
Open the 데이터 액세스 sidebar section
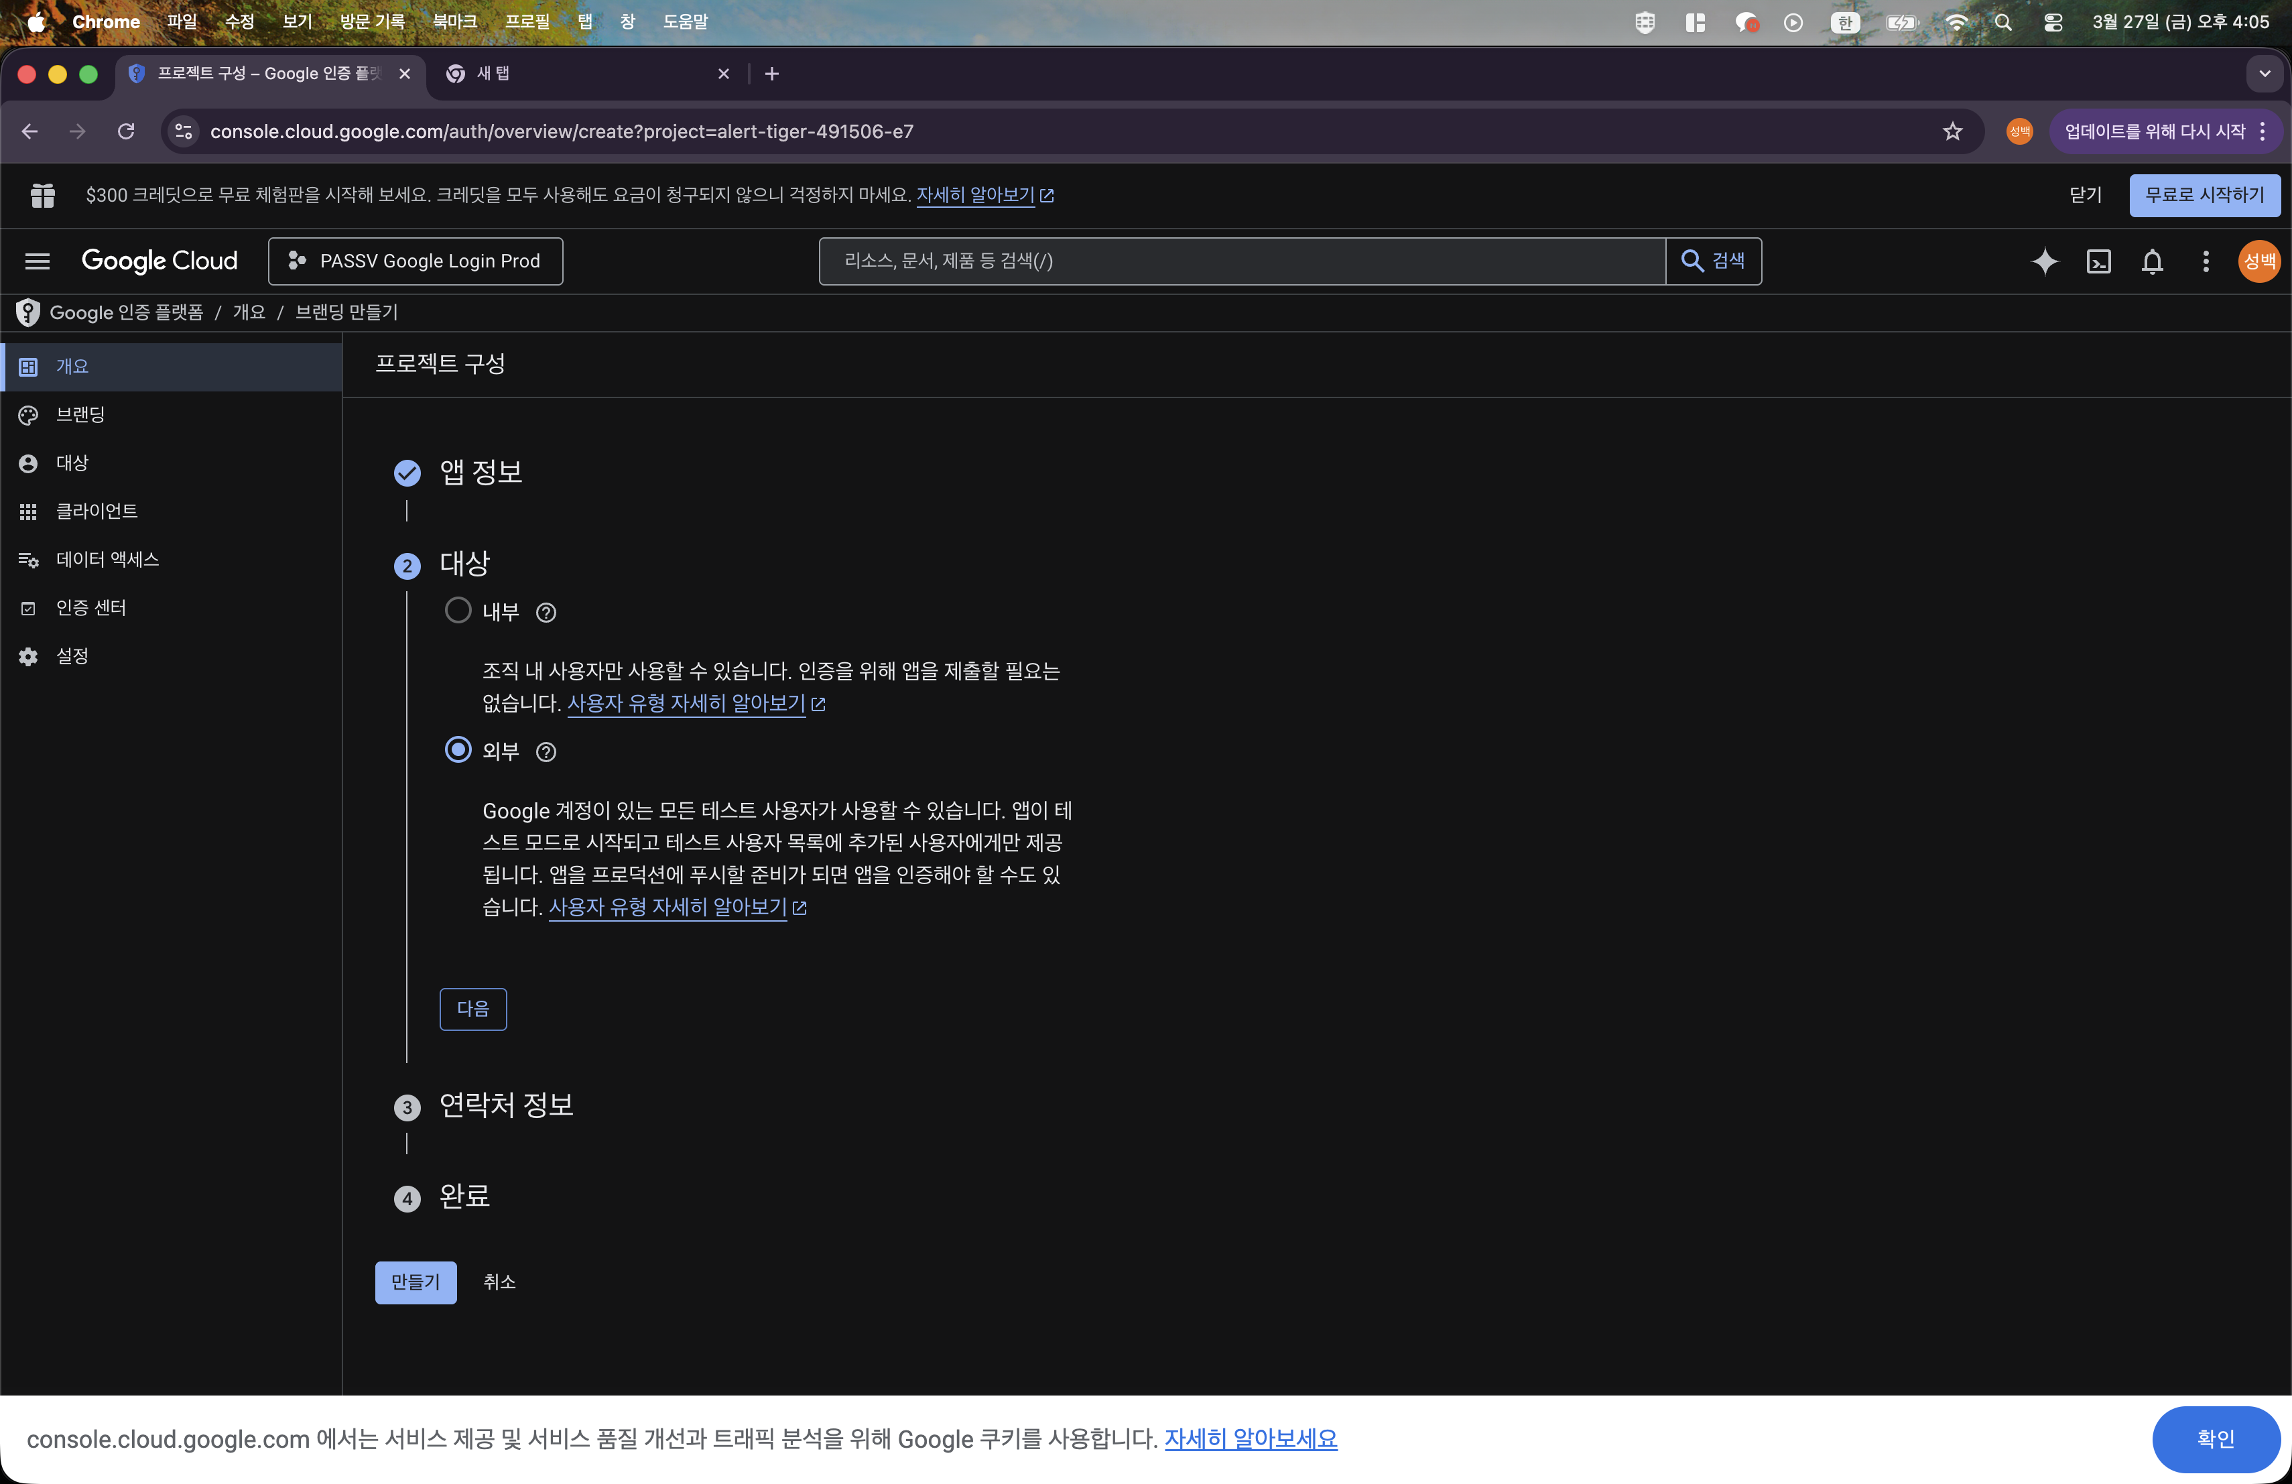[106, 560]
